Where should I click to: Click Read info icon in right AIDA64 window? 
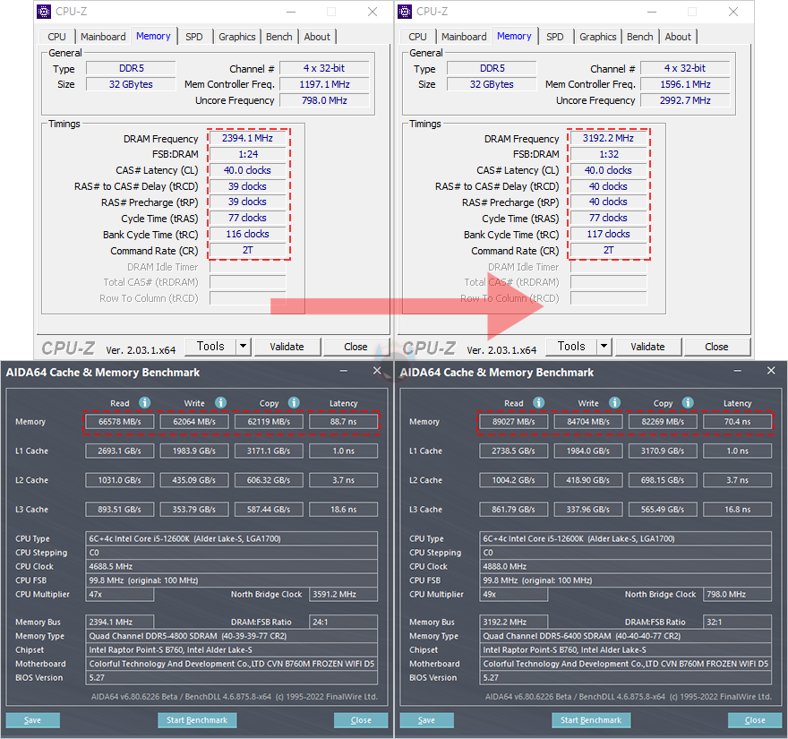point(539,403)
